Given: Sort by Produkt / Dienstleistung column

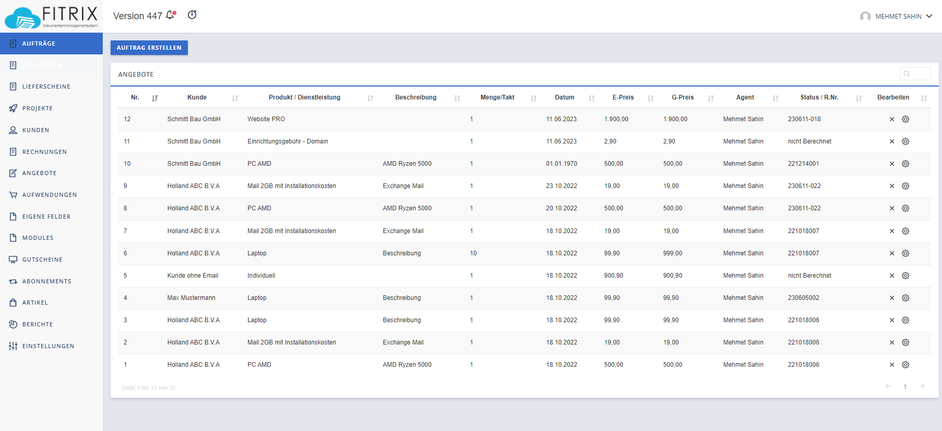Looking at the screenshot, I should tap(310, 97).
